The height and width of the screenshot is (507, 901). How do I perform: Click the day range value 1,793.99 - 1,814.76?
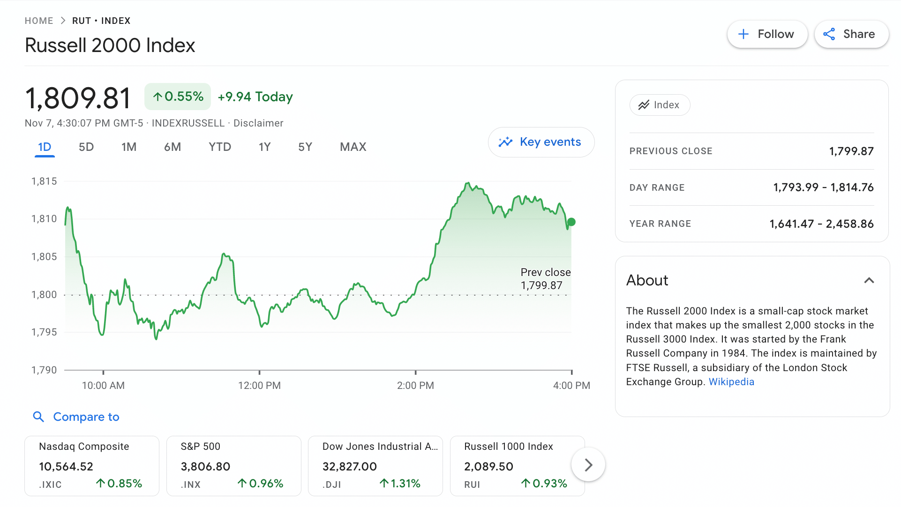(x=823, y=187)
